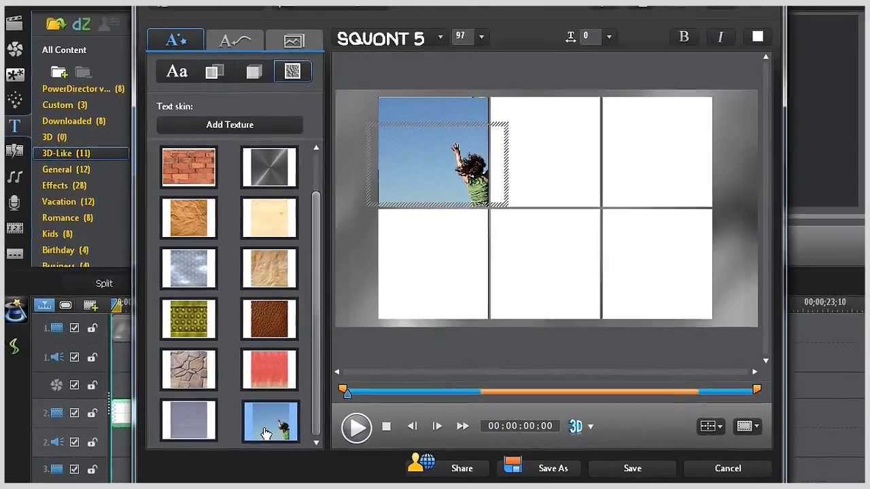Select the text skin texture icon
This screenshot has width=870, height=489.
point(292,71)
